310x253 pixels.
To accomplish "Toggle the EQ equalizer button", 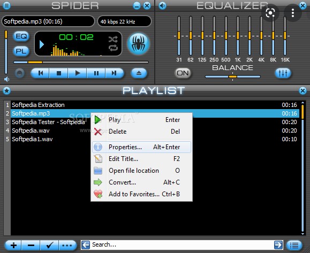I will pyautogui.click(x=21, y=36).
